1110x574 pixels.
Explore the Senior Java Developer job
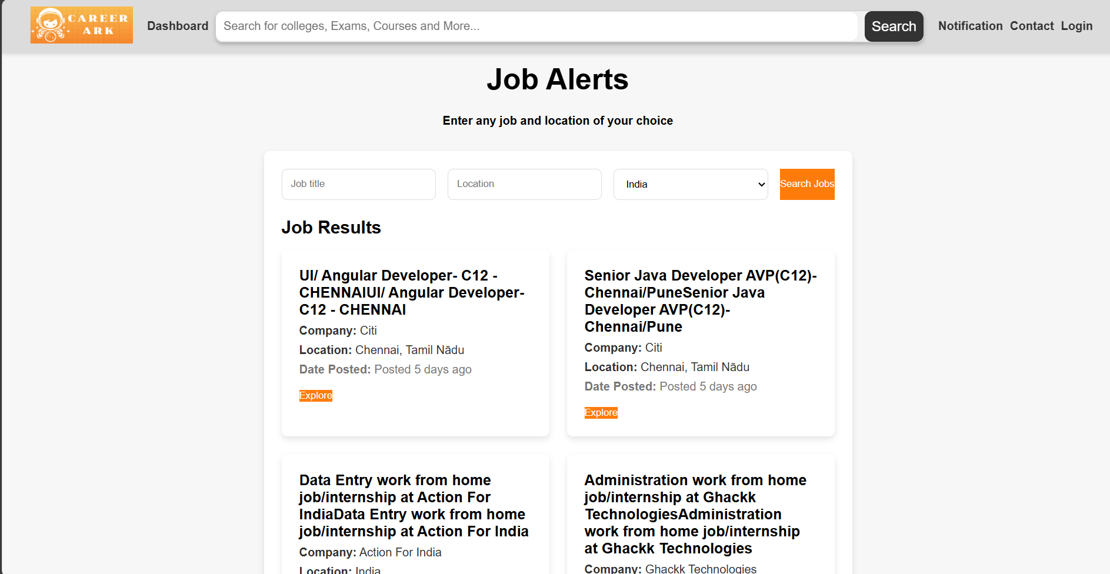coord(601,413)
